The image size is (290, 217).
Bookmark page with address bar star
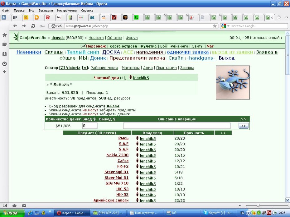215,26
